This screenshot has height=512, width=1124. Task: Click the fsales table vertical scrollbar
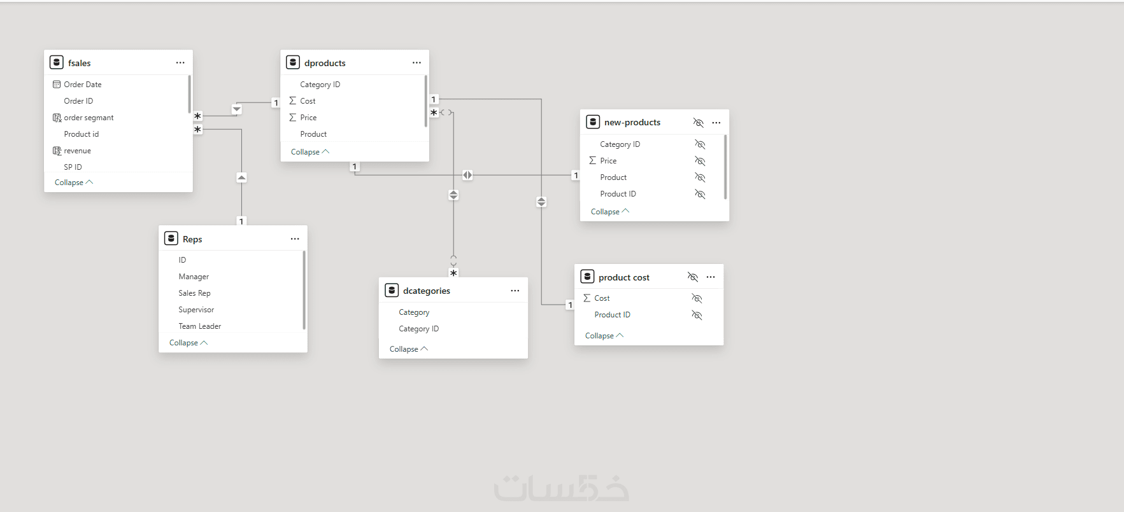point(189,94)
